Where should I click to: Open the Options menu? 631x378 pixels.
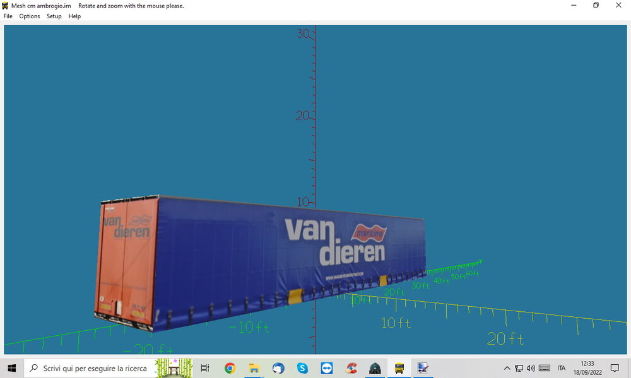coord(30,16)
